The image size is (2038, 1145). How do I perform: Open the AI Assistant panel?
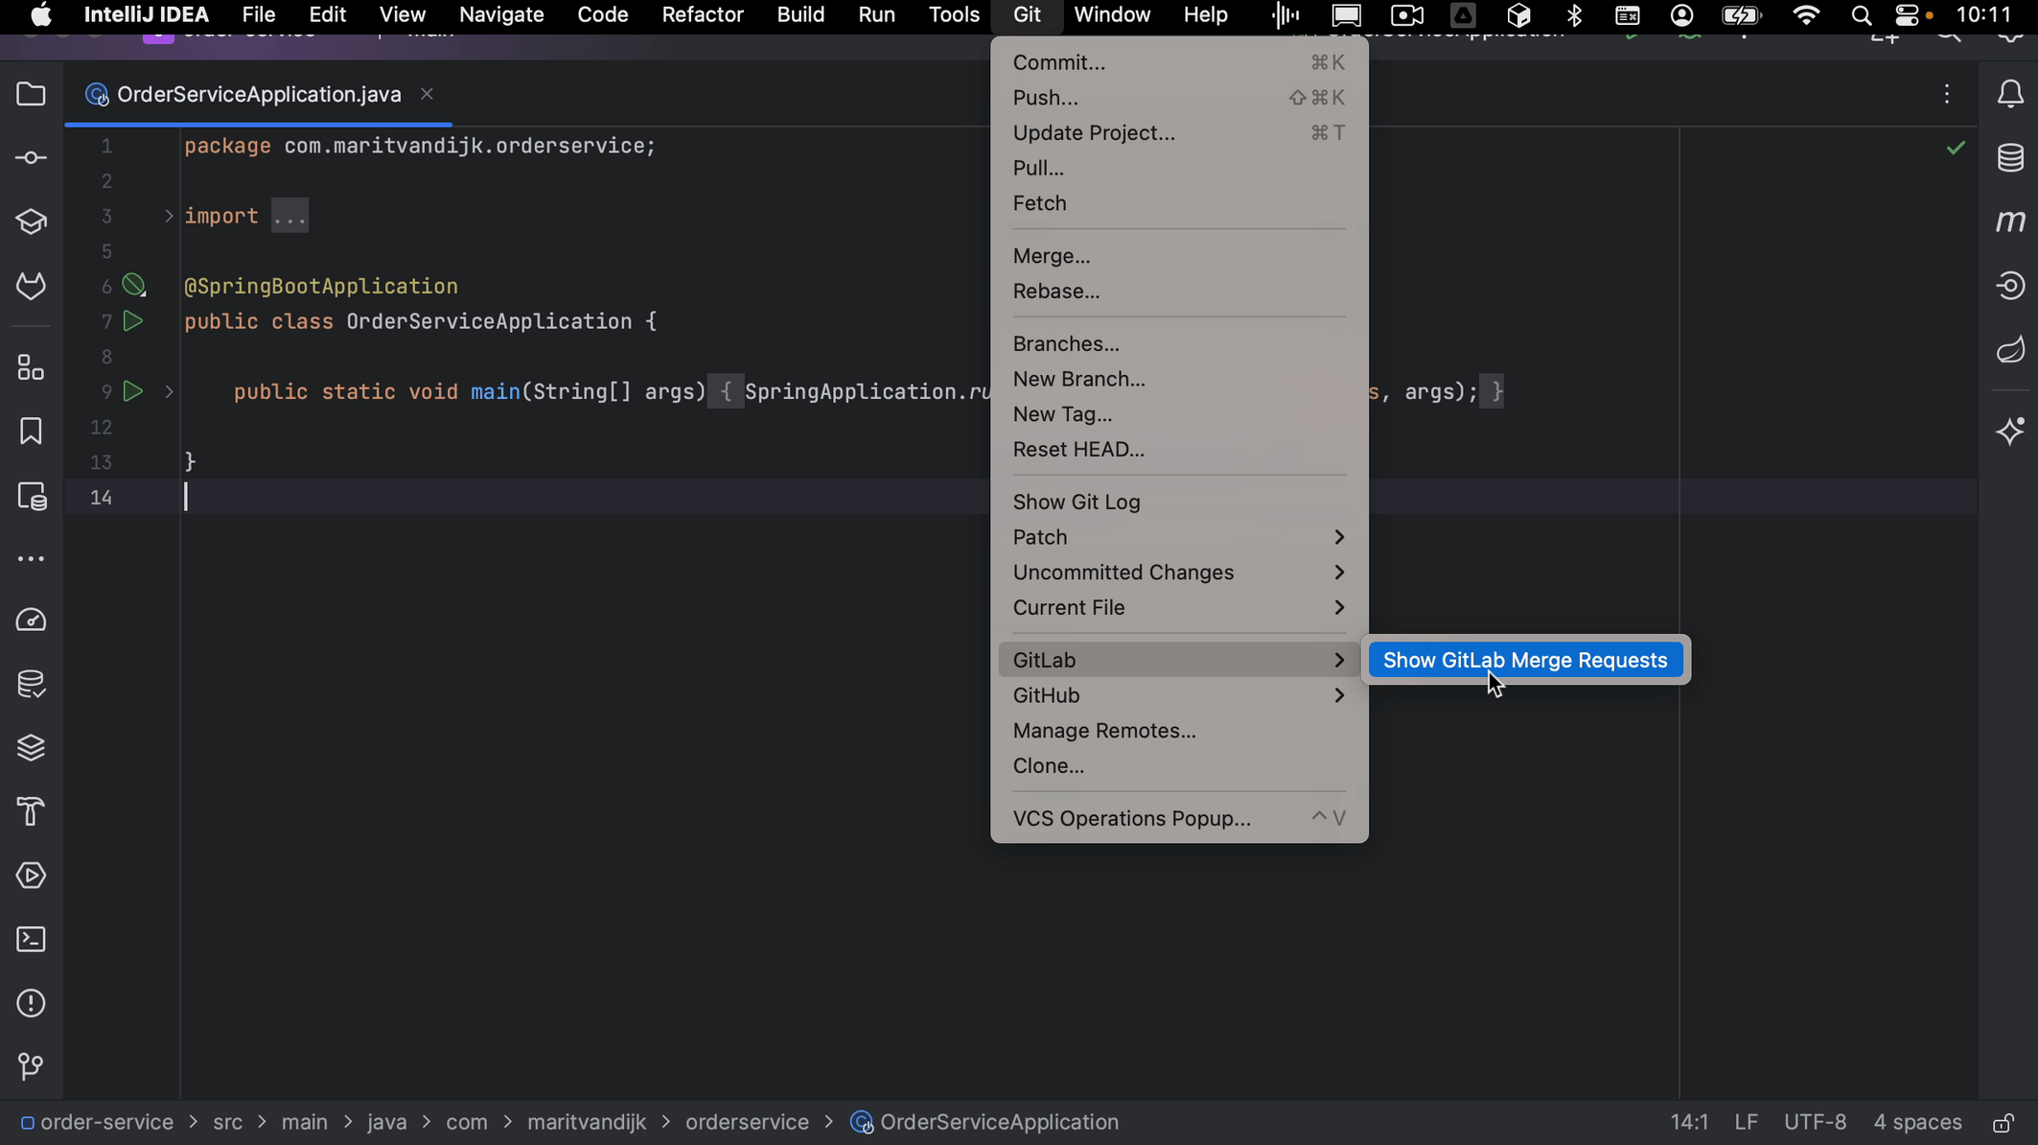click(x=2011, y=432)
